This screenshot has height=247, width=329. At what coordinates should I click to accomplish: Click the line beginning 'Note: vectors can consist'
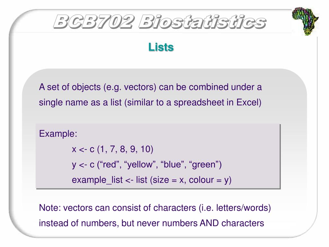[155, 208]
